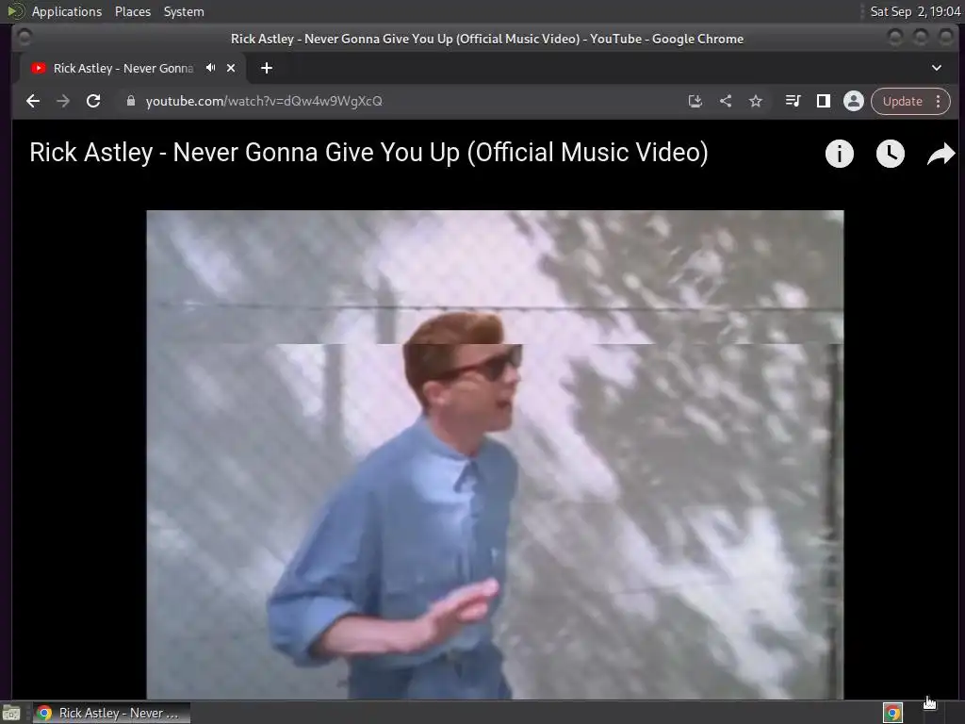
Task: Click the address bar URL field
Action: click(x=406, y=101)
